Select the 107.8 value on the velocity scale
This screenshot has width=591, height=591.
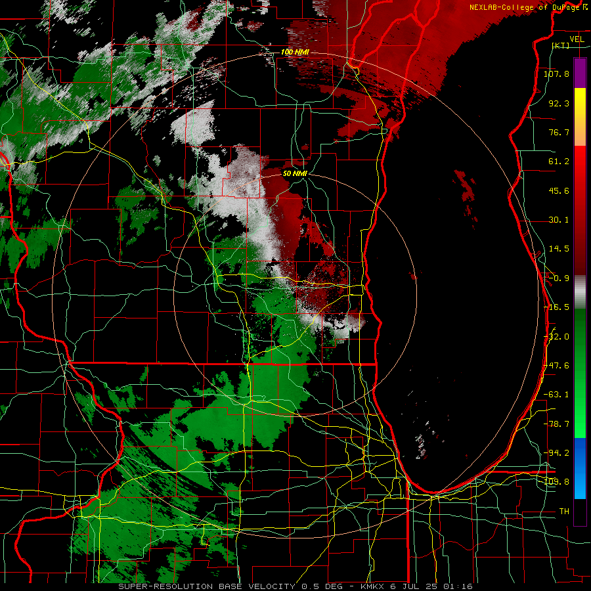point(556,74)
